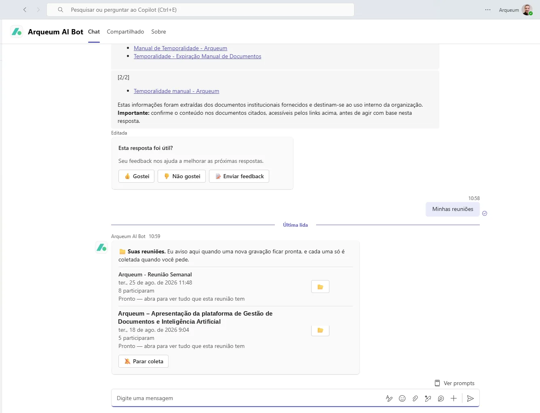The width and height of the screenshot is (540, 413).
Task: Click Enviar feedback button
Action: [x=239, y=176]
